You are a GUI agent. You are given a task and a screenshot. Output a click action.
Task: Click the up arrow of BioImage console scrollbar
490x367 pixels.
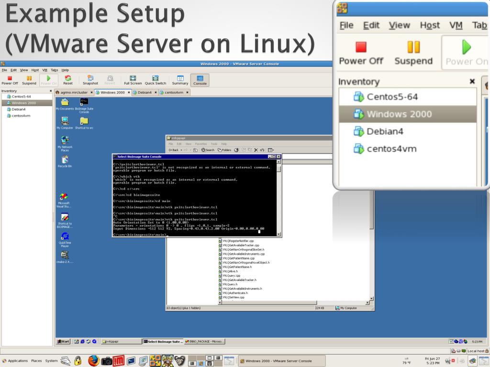tap(278, 162)
